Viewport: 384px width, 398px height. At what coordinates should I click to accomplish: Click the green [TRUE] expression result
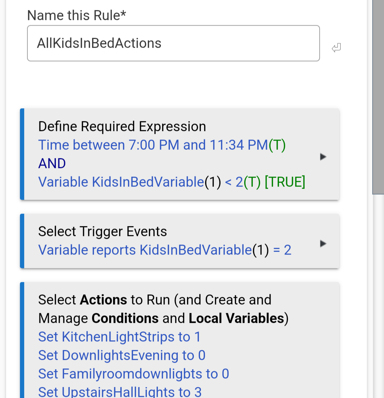(x=285, y=182)
